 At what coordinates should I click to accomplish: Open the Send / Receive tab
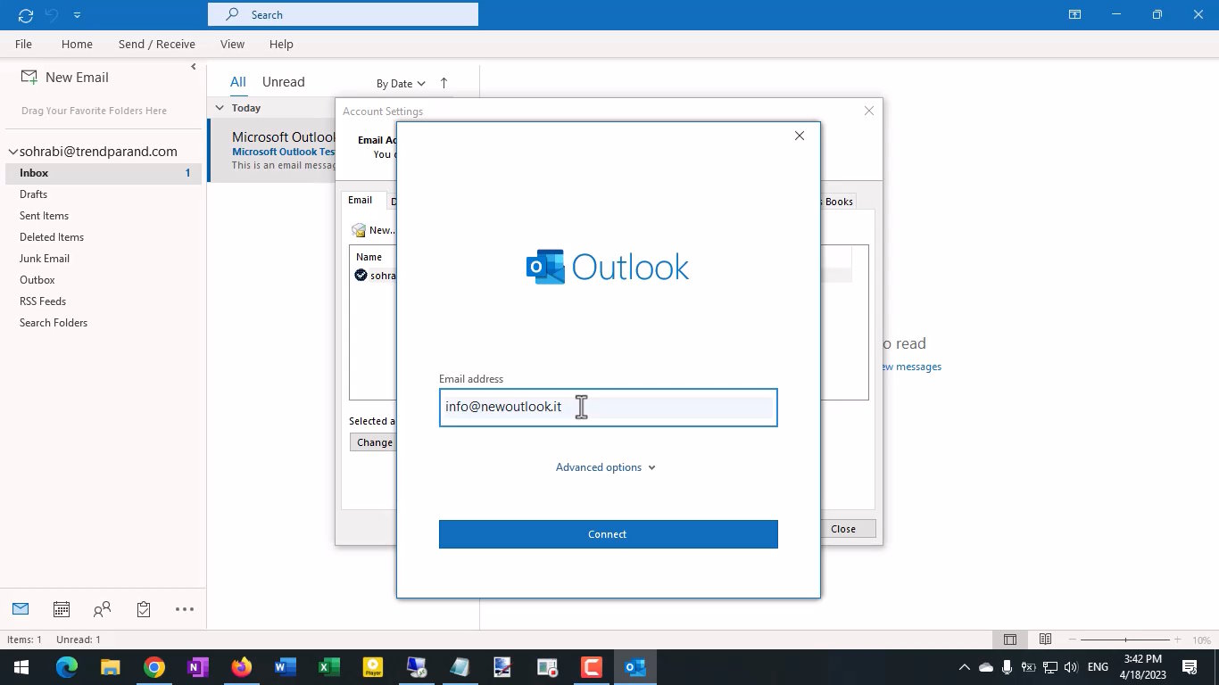(156, 44)
